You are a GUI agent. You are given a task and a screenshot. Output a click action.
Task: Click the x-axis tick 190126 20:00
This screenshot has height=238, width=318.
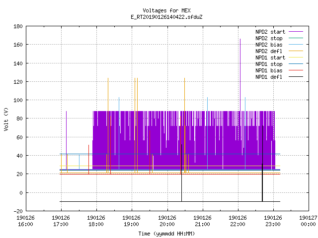click(167, 221)
